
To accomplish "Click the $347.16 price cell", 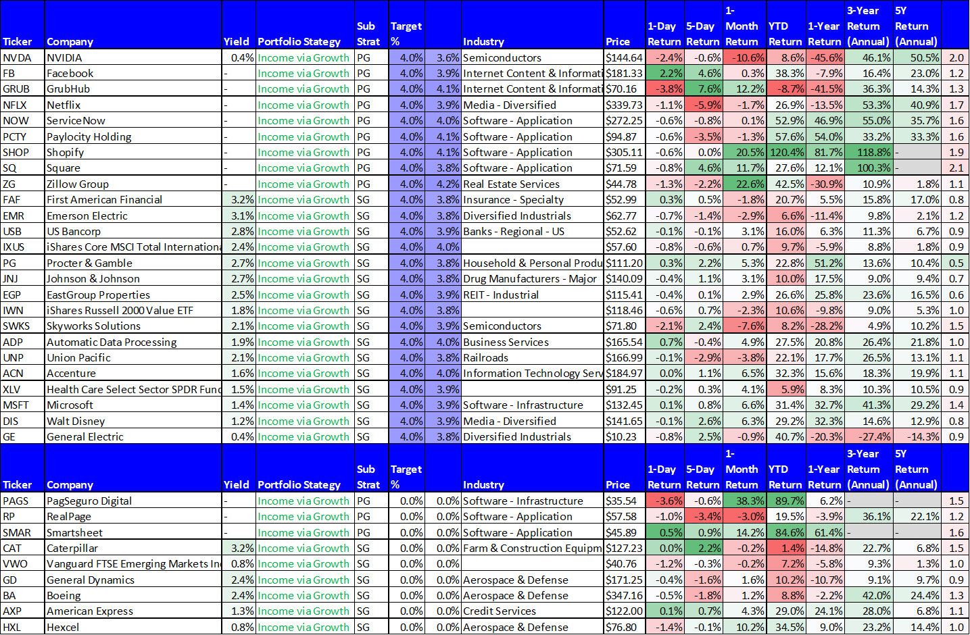I will (624, 595).
